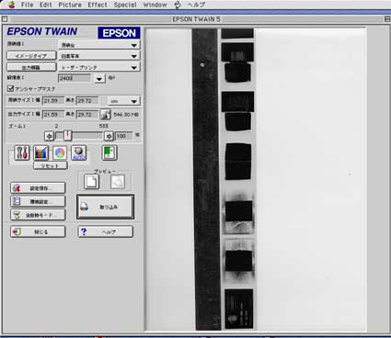
Task: Open the Effect menu
Action: (x=98, y=5)
